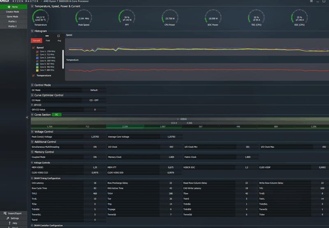Open Profile 2
The height and width of the screenshot is (228, 329).
click(14, 26)
